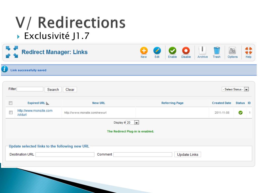
Task: Sort by Created Date column
Action: 221,103
